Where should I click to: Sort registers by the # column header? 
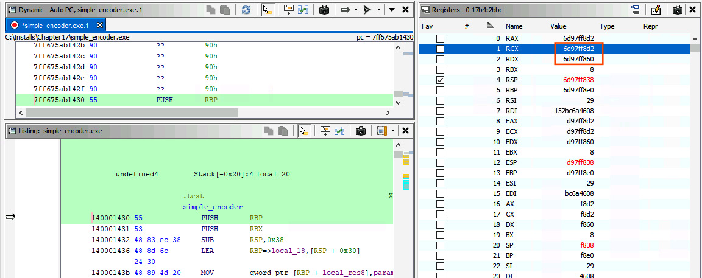pyautogui.click(x=467, y=26)
